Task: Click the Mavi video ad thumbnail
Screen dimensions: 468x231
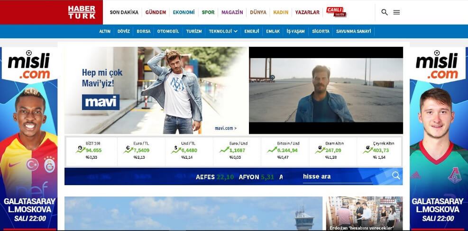Action: coord(326,90)
